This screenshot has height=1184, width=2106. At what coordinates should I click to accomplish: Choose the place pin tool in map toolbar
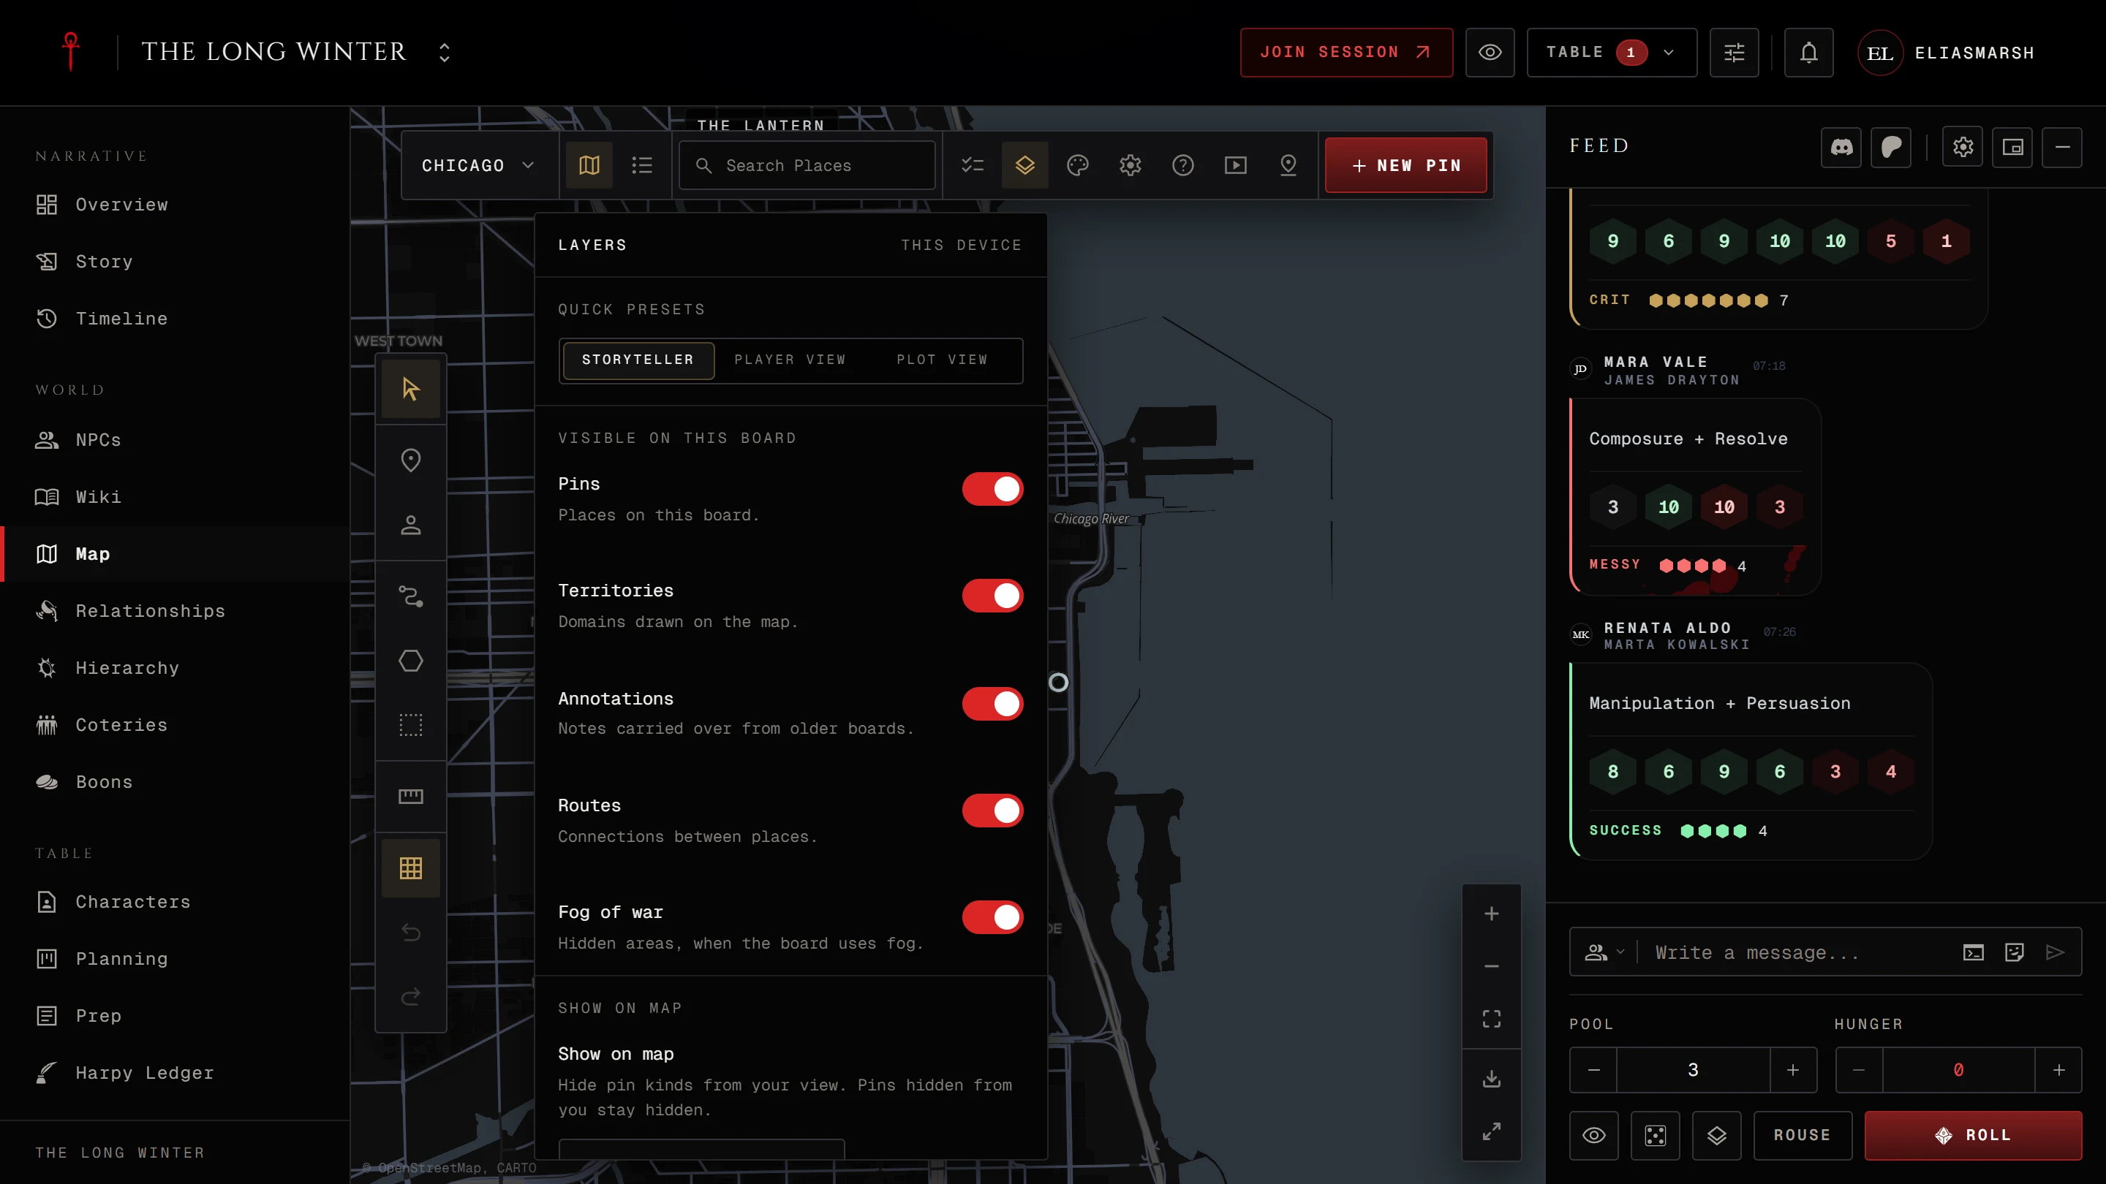[x=410, y=460]
